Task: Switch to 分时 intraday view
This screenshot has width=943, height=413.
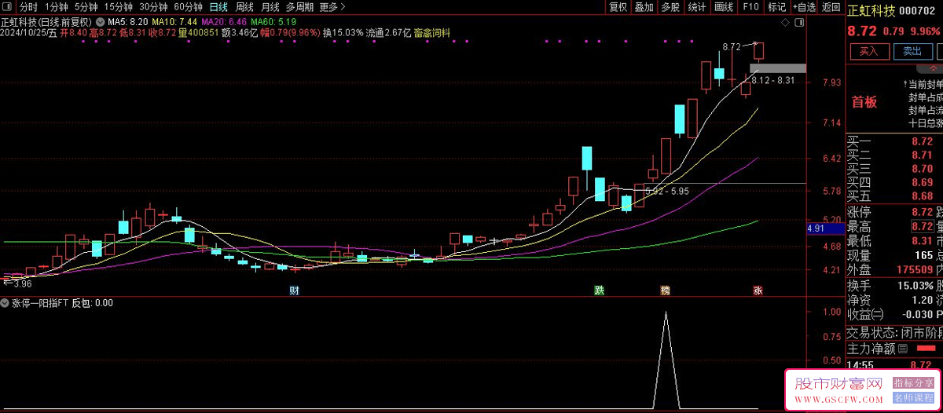Action: [x=28, y=7]
